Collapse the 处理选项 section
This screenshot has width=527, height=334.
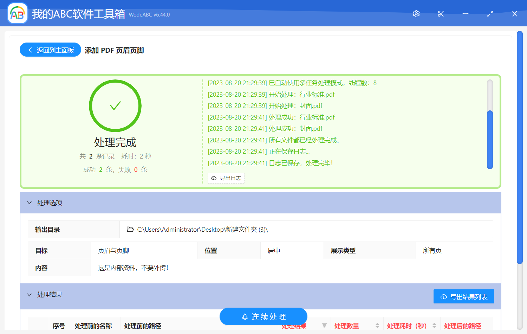point(30,203)
